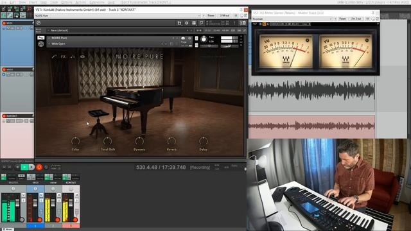
Task: Adjust the Delay knob
Action: click(204, 141)
